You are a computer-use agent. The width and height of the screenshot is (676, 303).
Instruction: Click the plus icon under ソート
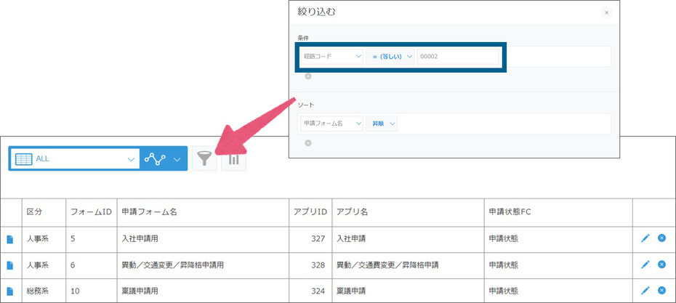pos(307,142)
